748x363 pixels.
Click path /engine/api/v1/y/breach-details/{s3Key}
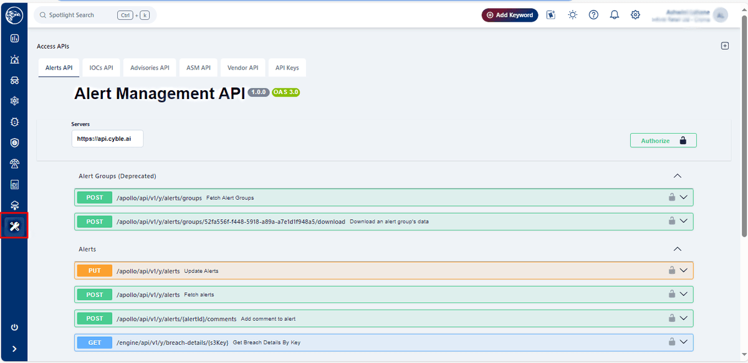coord(173,342)
